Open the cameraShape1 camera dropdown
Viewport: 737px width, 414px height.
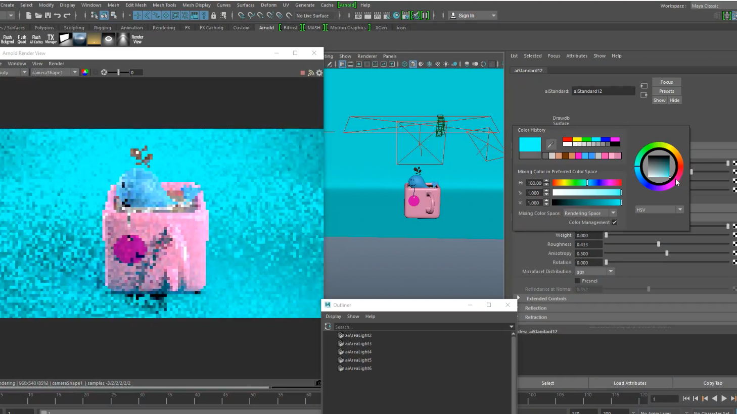tap(54, 72)
